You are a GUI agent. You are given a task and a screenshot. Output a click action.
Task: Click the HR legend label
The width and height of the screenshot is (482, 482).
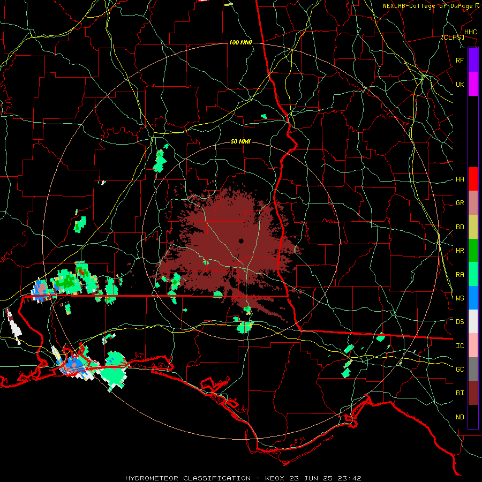(460, 251)
